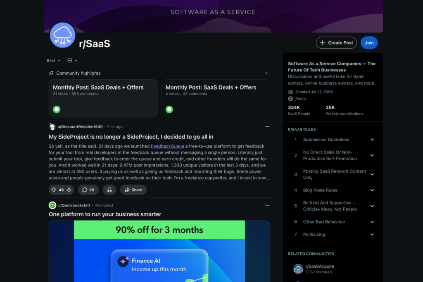Open overflow menu on the promoted Quickbooks post
This screenshot has width=423, height=282.
pyautogui.click(x=267, y=205)
